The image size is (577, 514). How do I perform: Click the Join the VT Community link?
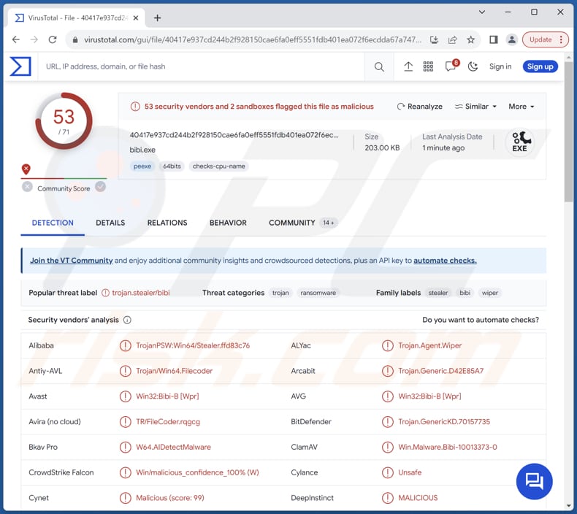click(x=71, y=261)
